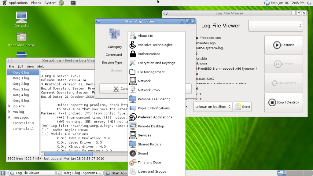Click the Stop / Destroy button
Image resolution: width=313 pixels, height=176 pixels.
coord(283,102)
